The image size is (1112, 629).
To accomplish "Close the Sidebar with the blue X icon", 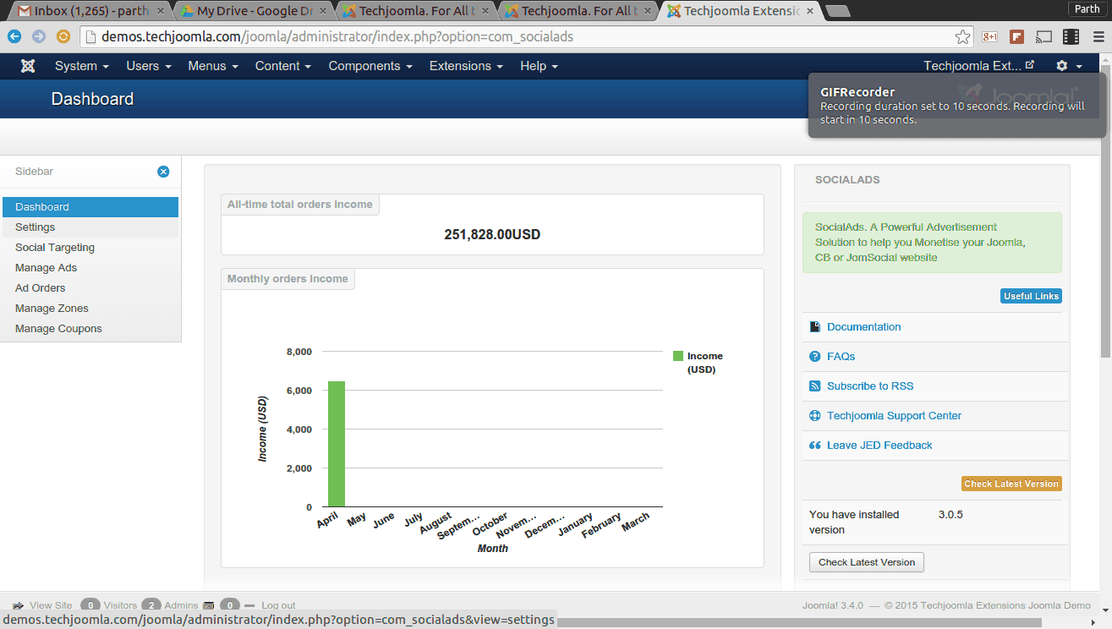I will pyautogui.click(x=163, y=172).
